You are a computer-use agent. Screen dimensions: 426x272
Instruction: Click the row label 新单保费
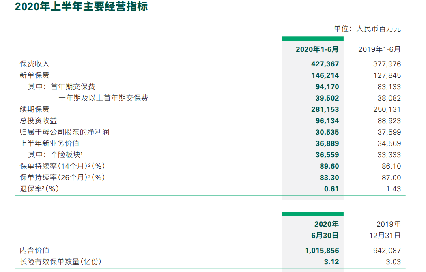pos(34,75)
